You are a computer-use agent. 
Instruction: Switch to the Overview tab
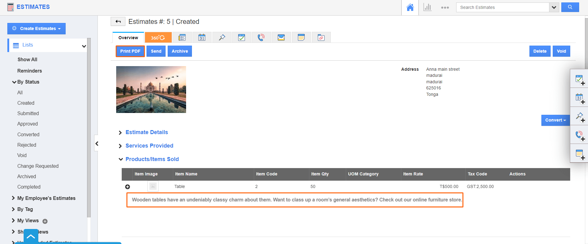128,37
